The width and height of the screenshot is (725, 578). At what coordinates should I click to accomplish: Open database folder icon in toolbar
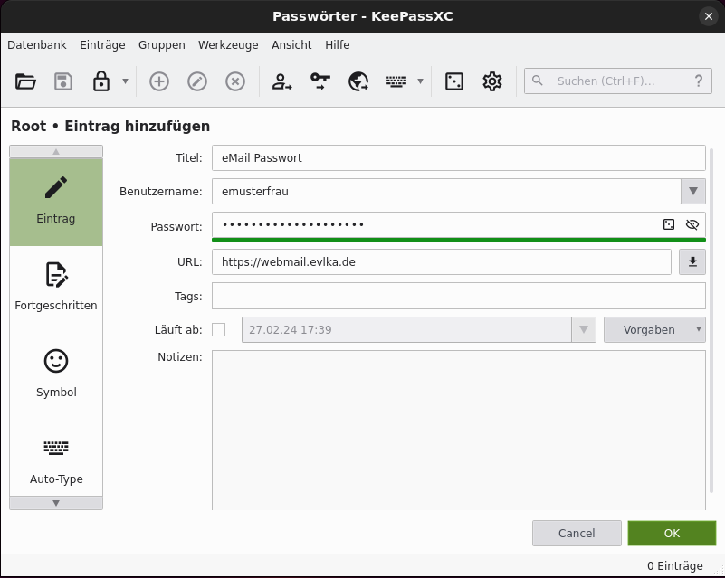click(x=25, y=81)
